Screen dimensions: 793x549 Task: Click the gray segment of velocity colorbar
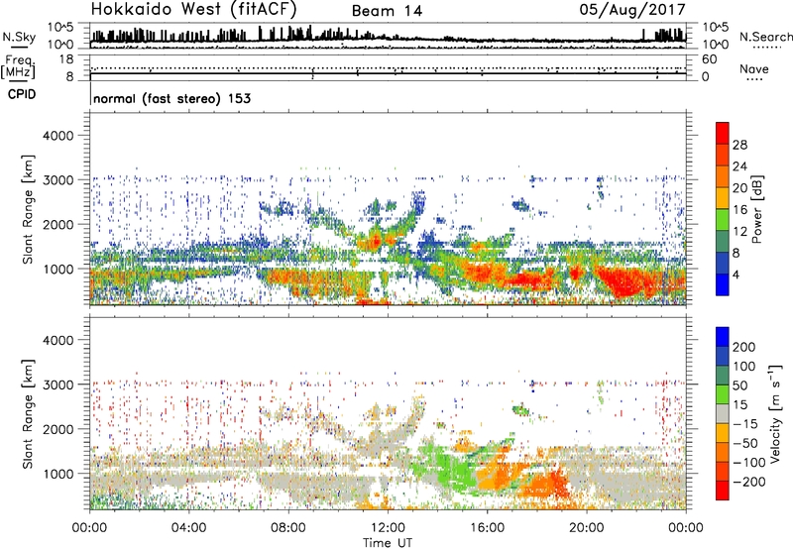pos(723,413)
